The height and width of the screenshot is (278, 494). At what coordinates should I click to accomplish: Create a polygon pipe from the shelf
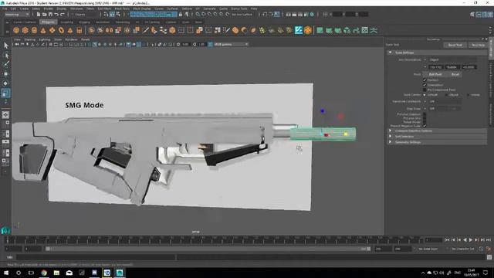click(79, 30)
